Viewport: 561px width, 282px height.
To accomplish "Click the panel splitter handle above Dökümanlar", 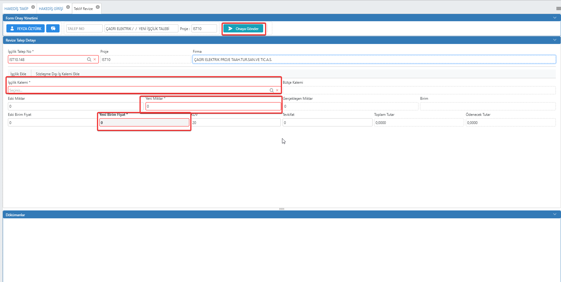I will (281, 209).
